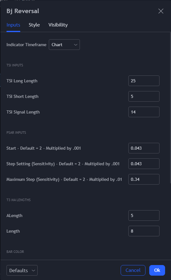The height and width of the screenshot is (280, 171).
Task: Click the TSI Long Length field
Action: click(x=144, y=81)
